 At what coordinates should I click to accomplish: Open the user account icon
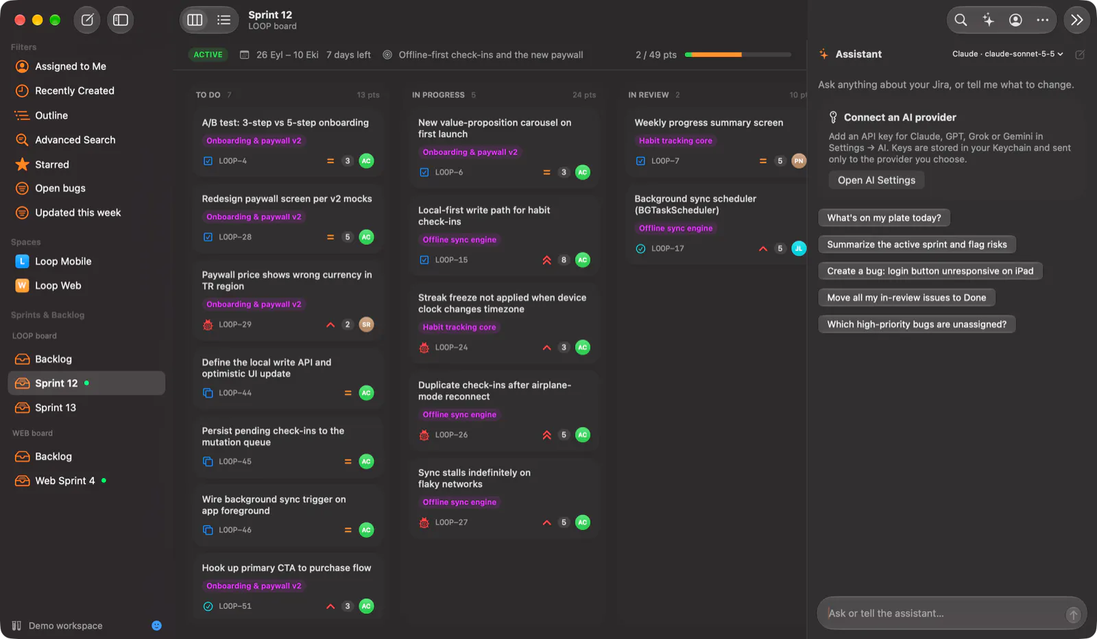[x=1015, y=20]
